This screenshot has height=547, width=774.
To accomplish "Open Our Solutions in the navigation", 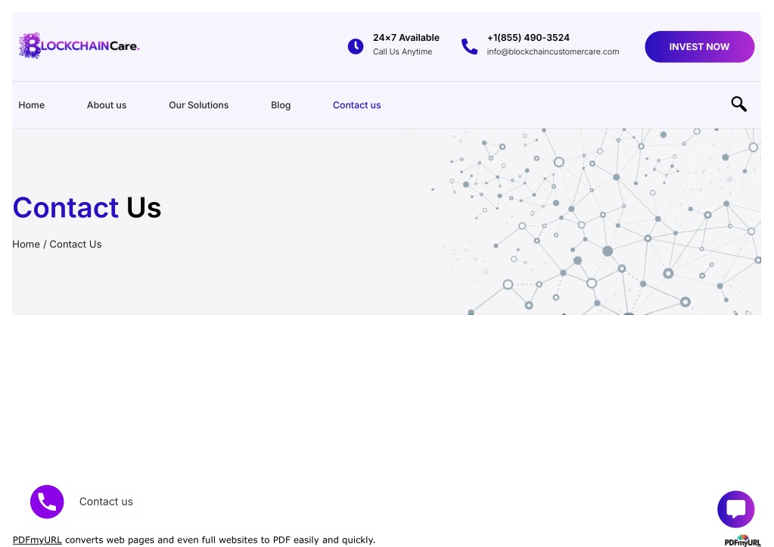I will click(x=198, y=105).
